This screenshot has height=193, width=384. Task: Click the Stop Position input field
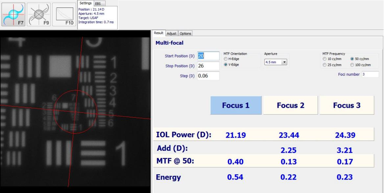(208, 66)
